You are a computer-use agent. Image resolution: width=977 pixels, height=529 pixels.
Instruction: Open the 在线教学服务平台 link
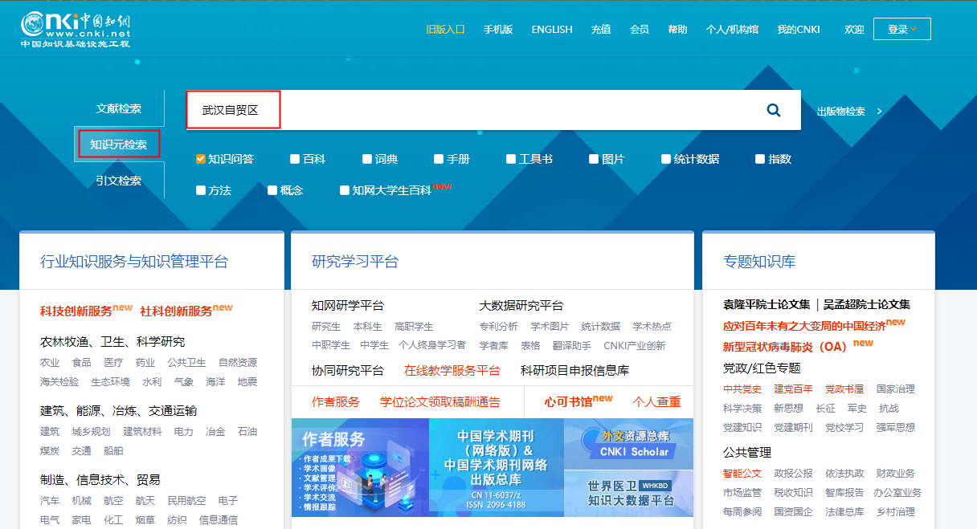tap(452, 370)
